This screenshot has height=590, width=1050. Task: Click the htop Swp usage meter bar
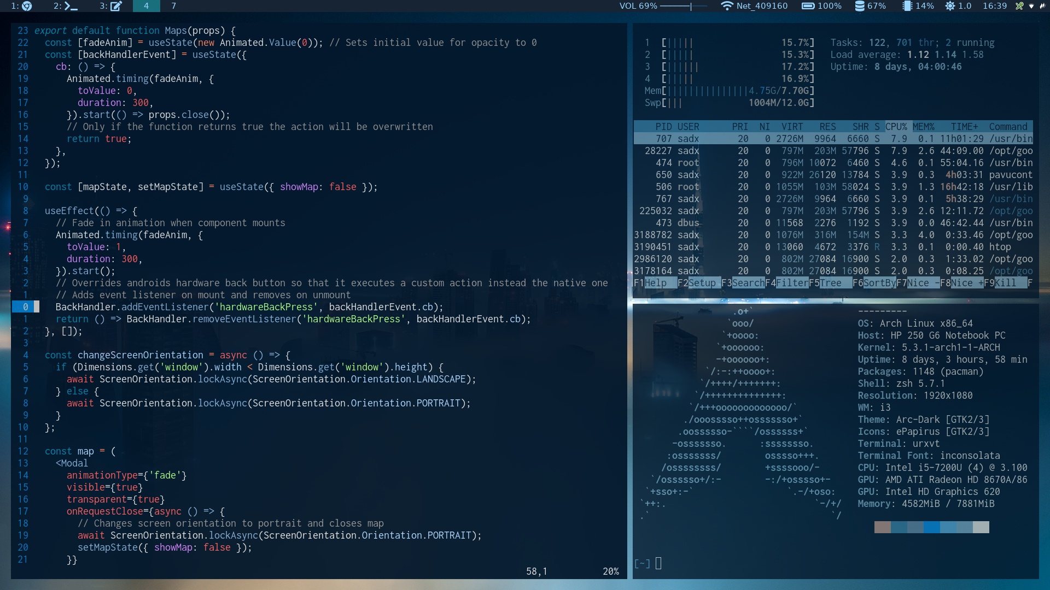point(729,103)
